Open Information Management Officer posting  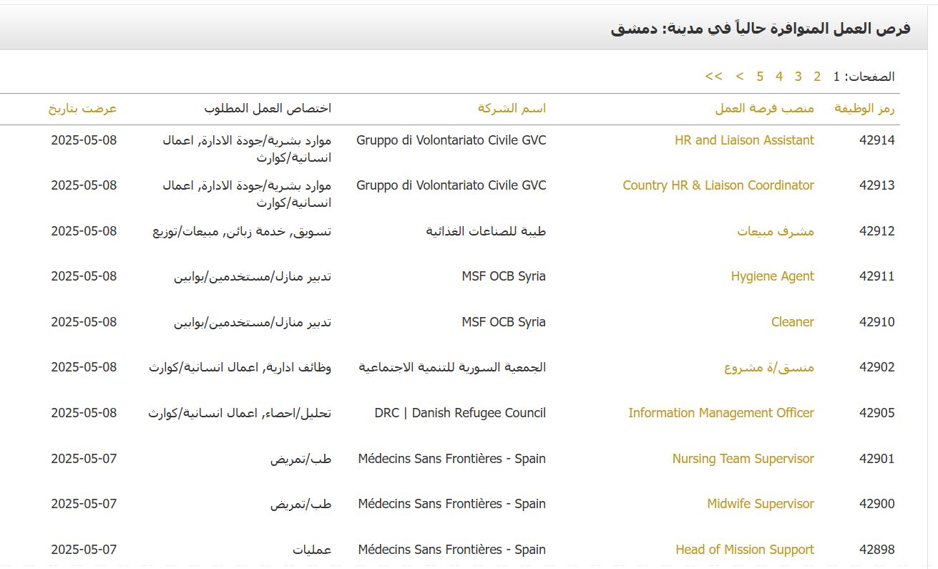pos(721,413)
